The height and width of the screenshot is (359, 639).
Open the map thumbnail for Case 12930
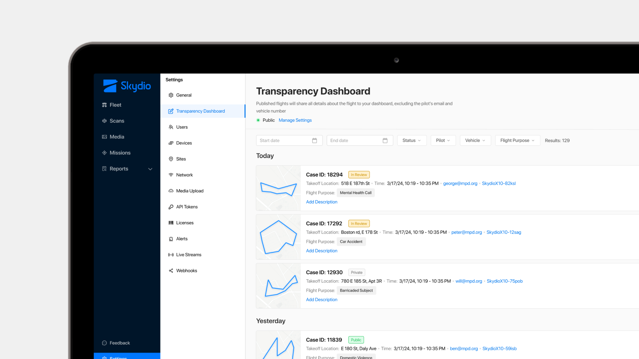click(278, 286)
